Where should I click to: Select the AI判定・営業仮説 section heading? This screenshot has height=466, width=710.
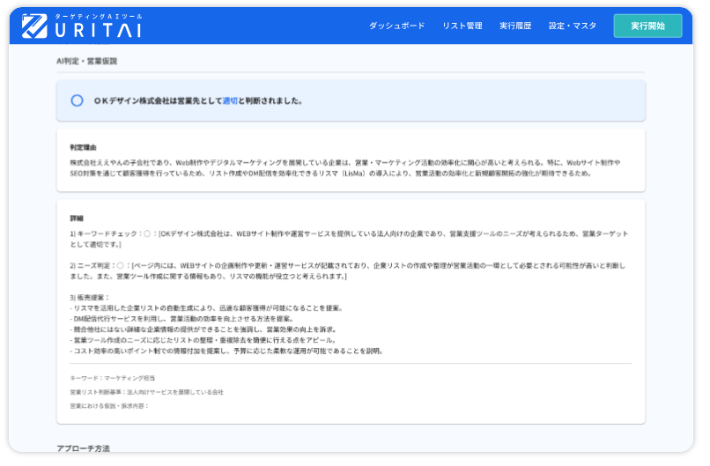coord(86,61)
